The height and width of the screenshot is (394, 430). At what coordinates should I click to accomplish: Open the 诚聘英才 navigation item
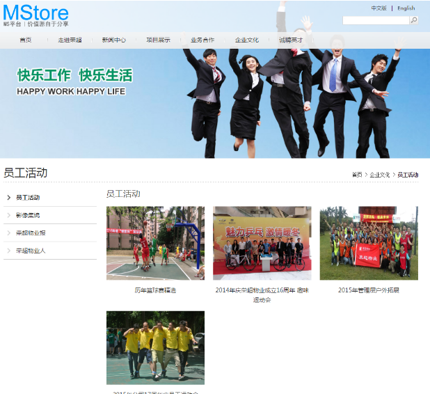point(291,40)
